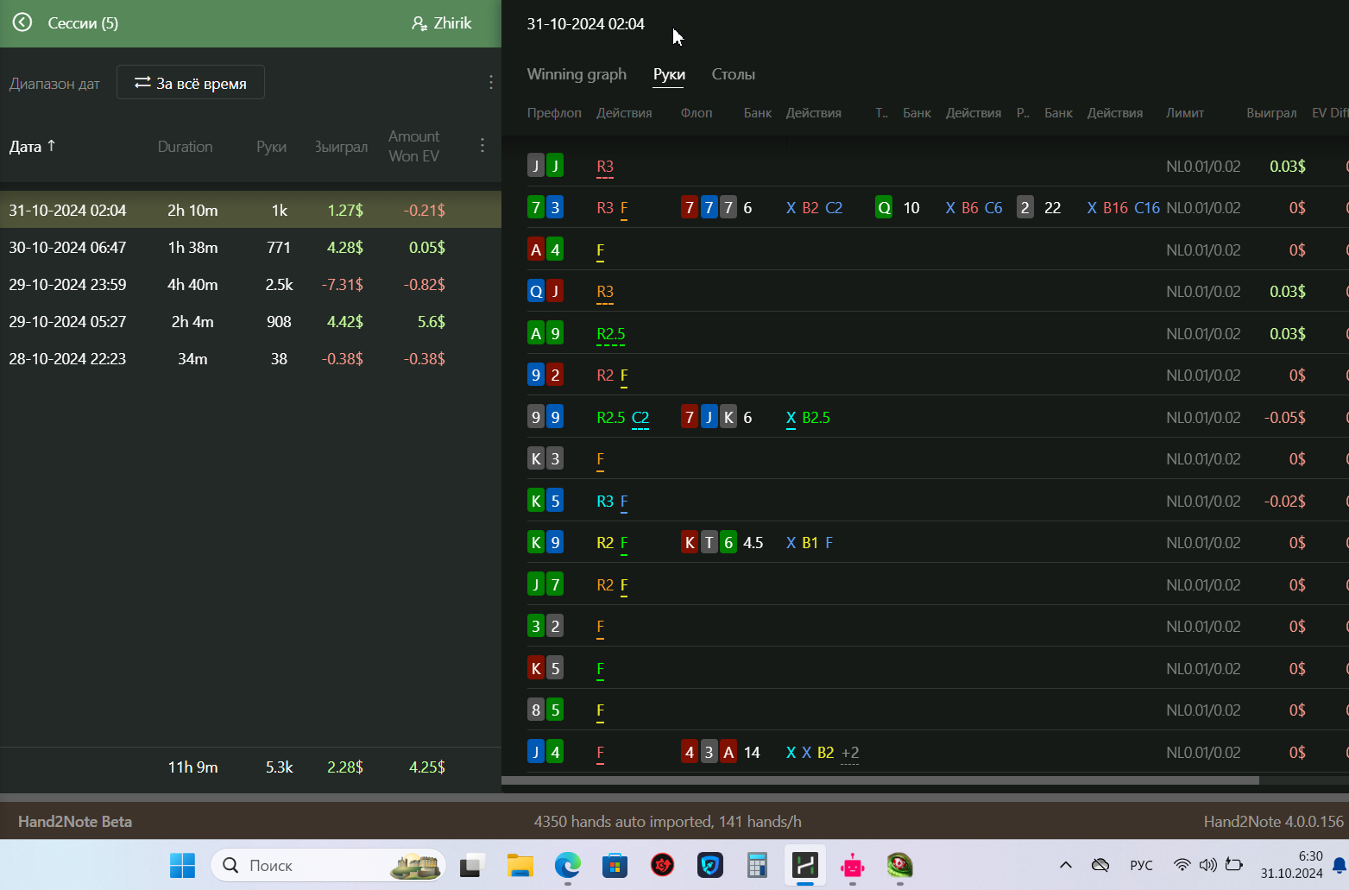Screen dimensions: 1349x890
Task: Open the Windows Start menu
Action: (182, 865)
